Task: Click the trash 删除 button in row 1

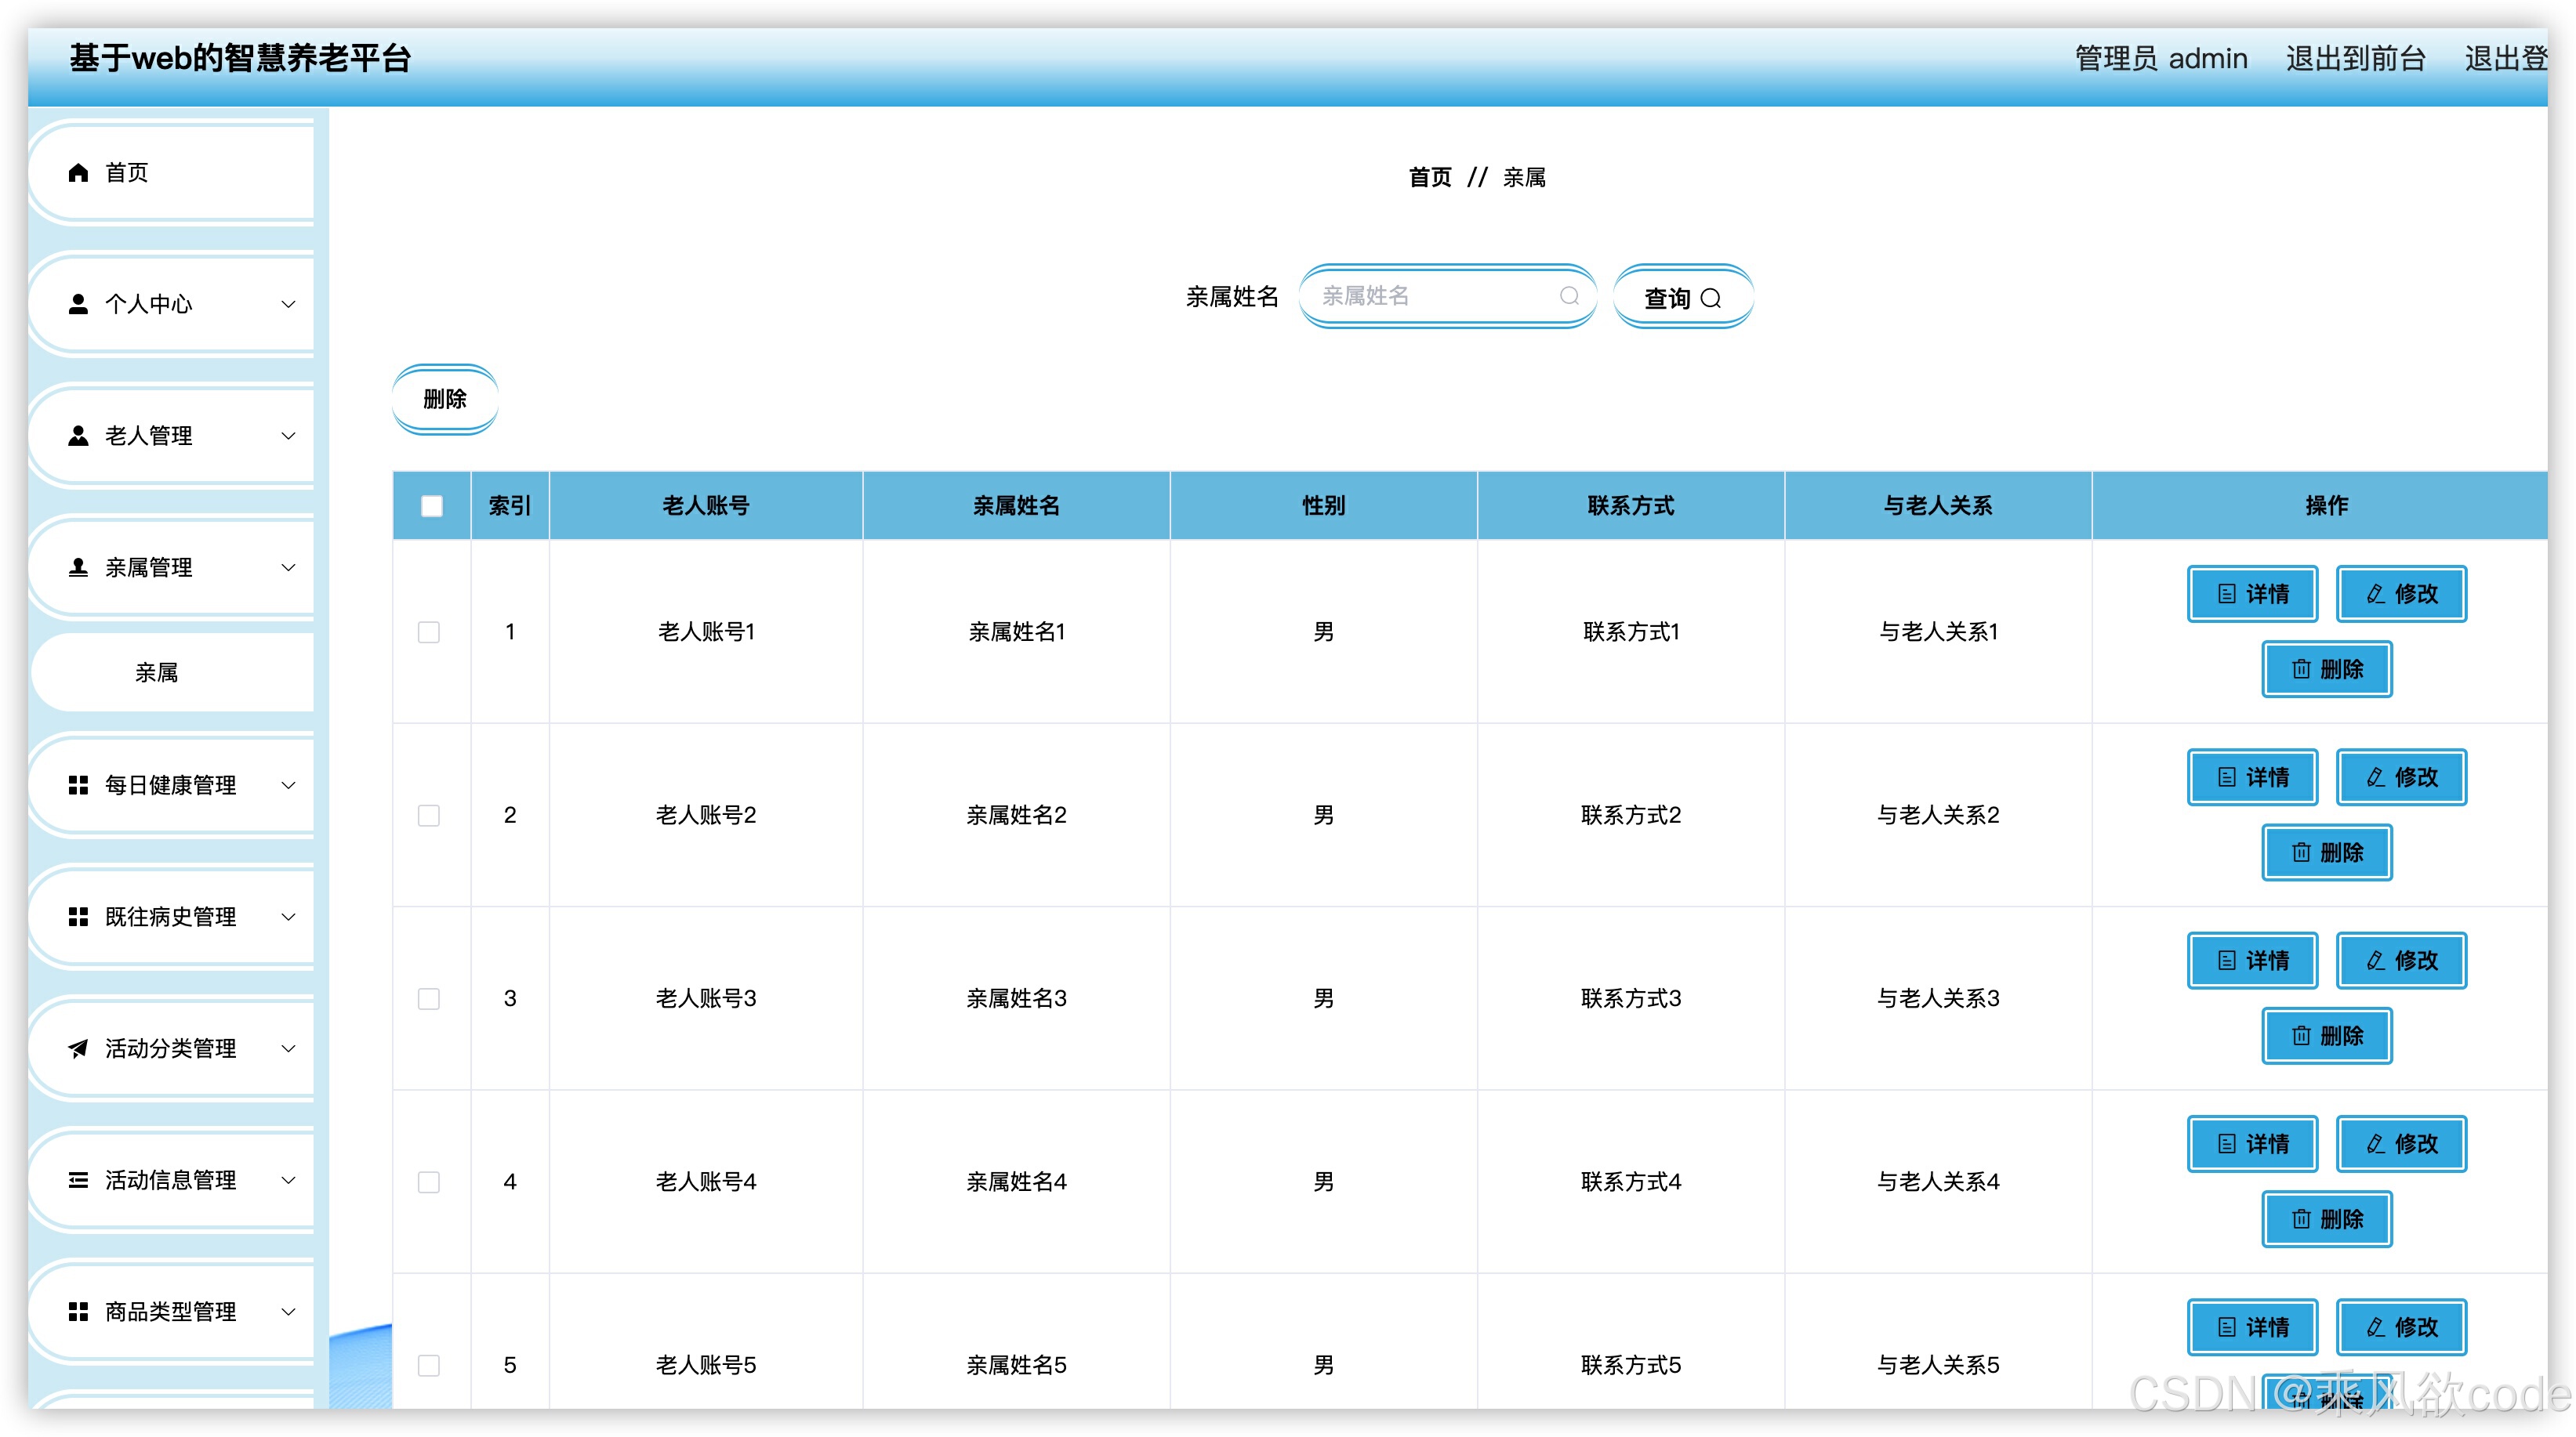Action: pos(2326,670)
